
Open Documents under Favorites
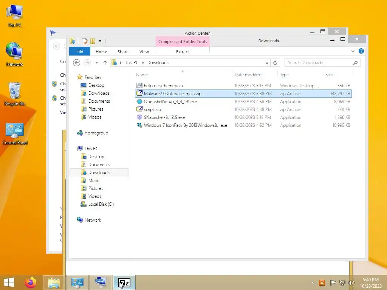click(x=99, y=101)
